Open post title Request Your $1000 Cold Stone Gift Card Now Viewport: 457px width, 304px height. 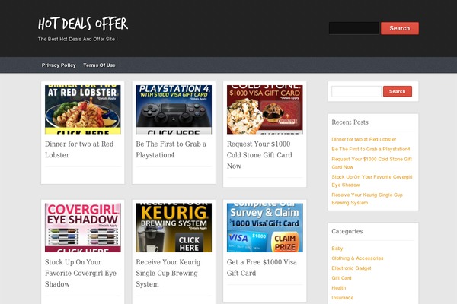(260, 155)
